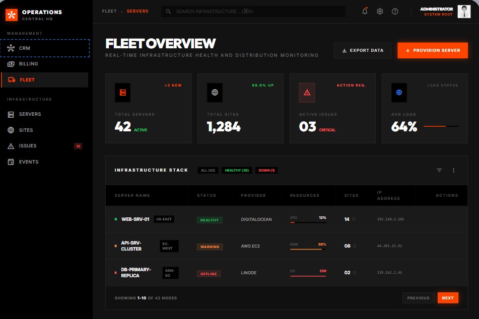Select the All (42) filter tab

208,171
